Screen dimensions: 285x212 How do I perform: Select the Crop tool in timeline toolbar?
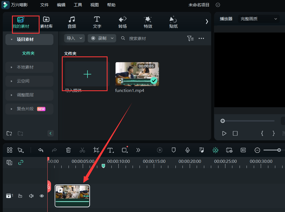[x=96, y=150]
